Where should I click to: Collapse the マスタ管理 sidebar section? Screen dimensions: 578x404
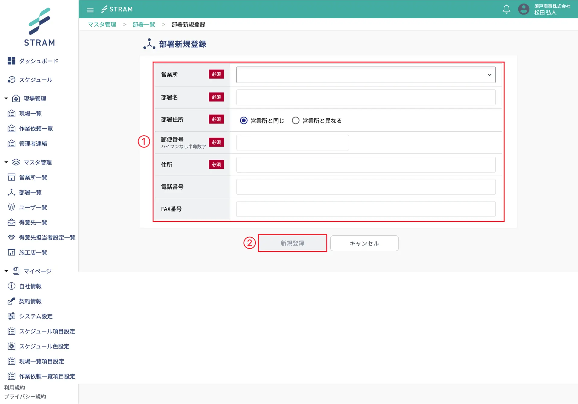point(6,162)
